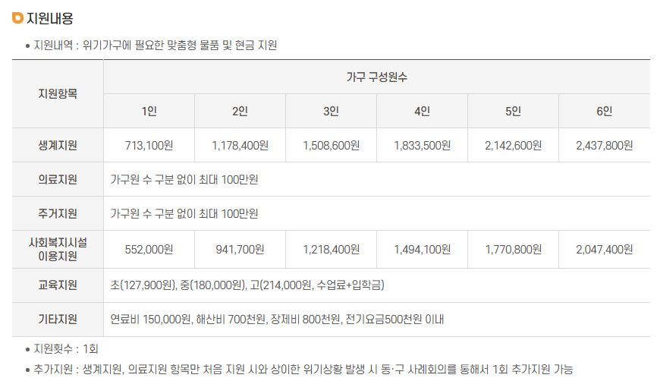Screen dimensions: 657x381
Task: Click the 의료지원 row label
Action: coord(58,179)
